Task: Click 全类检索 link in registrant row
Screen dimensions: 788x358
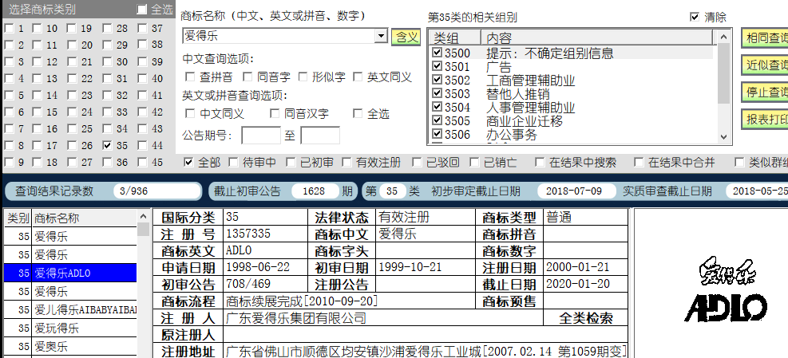Action: (586, 318)
